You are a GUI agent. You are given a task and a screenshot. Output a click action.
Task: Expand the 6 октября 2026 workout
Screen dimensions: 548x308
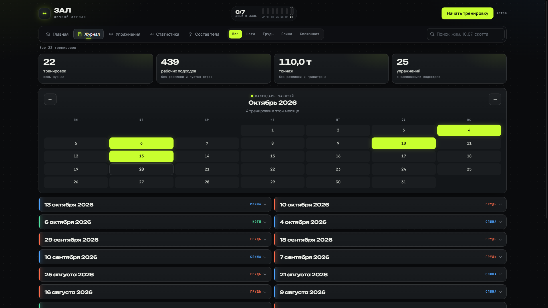pyautogui.click(x=155, y=222)
